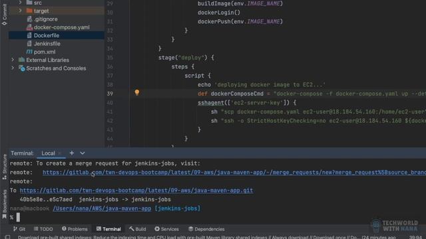Open the Jenkinsfile
This screenshot has height=239, width=426.
pyautogui.click(x=47, y=44)
